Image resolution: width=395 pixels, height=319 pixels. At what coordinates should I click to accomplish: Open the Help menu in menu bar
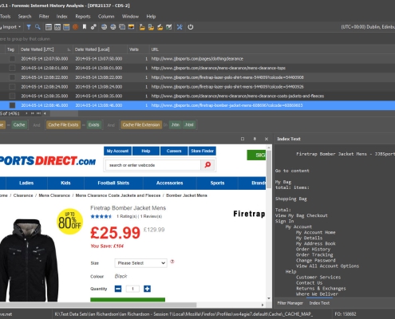point(151,17)
